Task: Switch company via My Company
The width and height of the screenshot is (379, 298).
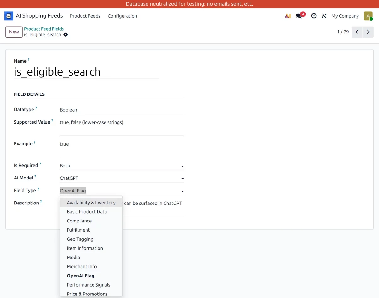Action: [x=345, y=16]
